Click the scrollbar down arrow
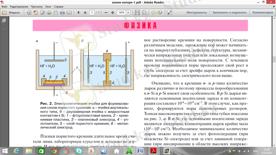 coord(274,145)
